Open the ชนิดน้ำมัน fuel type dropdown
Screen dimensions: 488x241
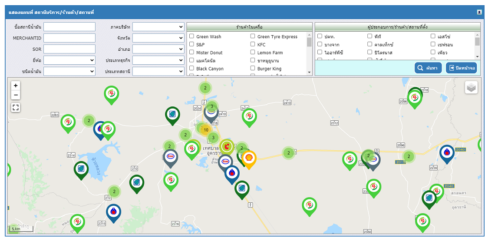[69, 71]
